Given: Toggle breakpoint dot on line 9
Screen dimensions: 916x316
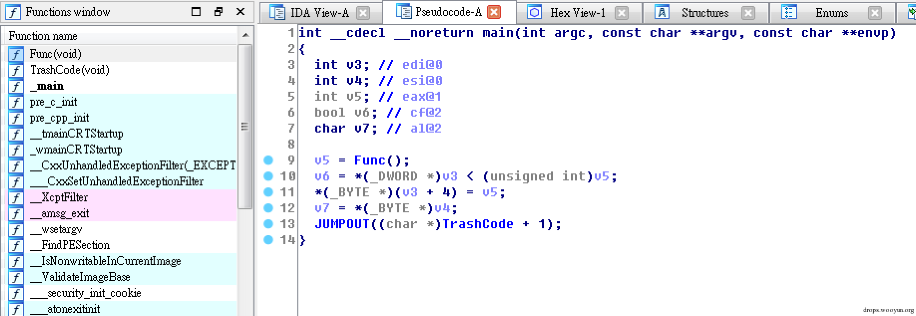Looking at the screenshot, I should pos(268,160).
